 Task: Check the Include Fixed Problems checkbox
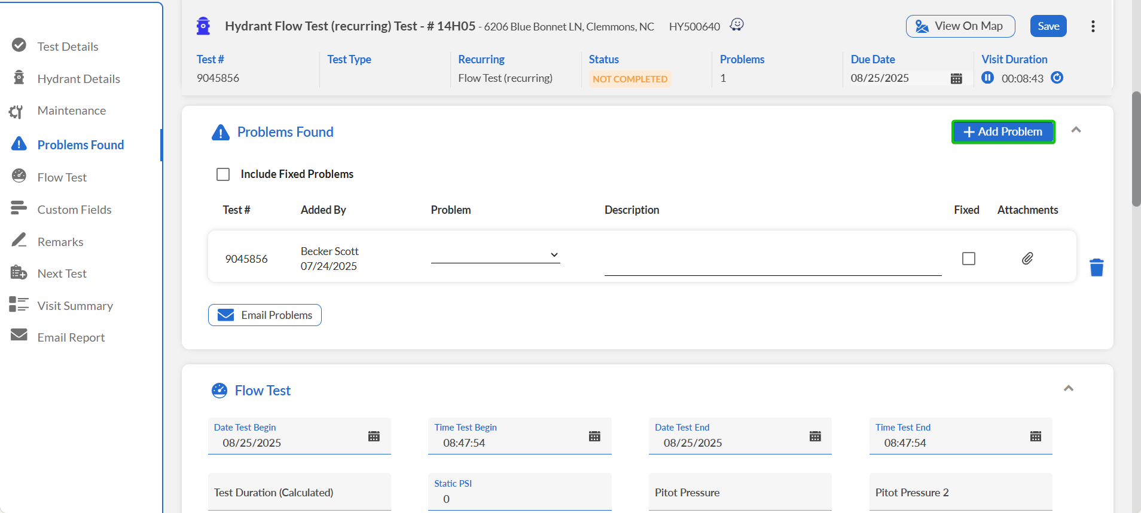pos(223,174)
